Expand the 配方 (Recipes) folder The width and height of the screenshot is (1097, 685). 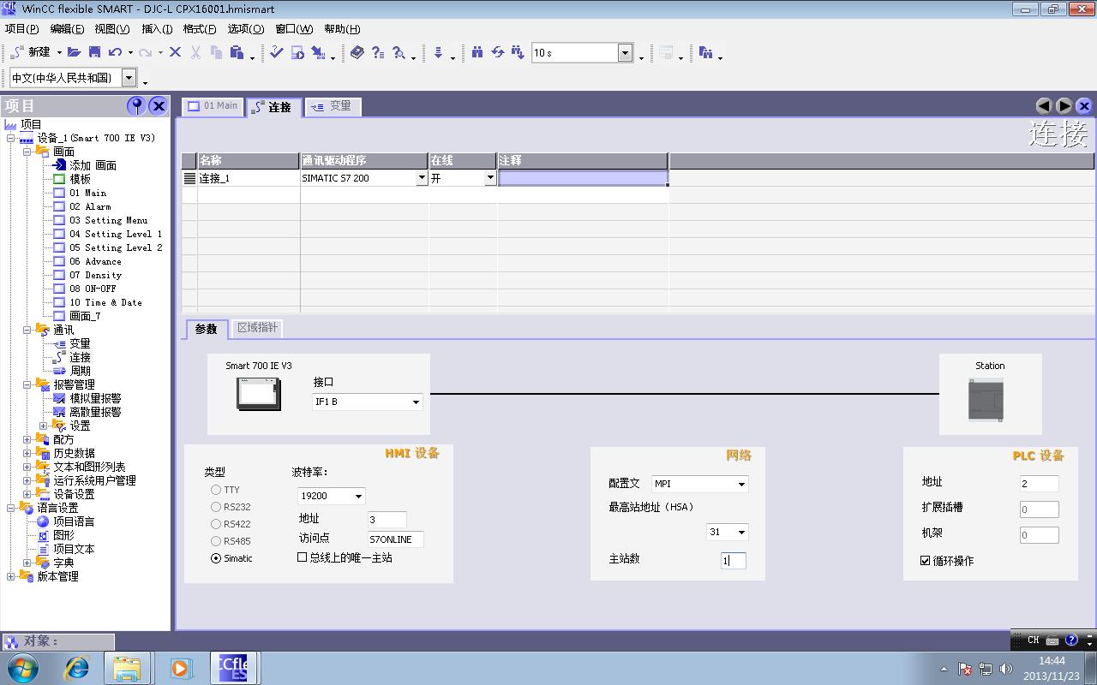[27, 439]
